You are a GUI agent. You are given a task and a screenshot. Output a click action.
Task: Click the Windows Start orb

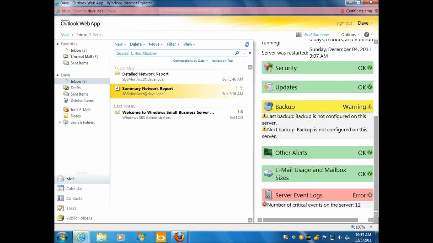coord(62,237)
